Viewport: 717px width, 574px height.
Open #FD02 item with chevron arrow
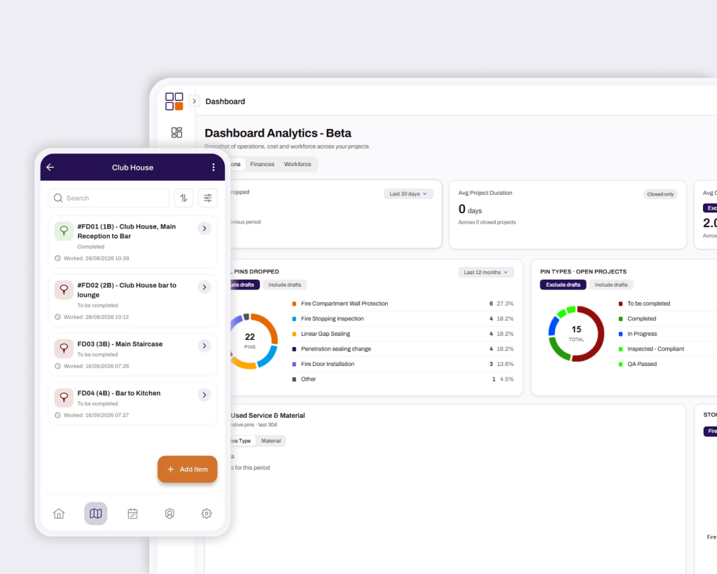coord(204,287)
